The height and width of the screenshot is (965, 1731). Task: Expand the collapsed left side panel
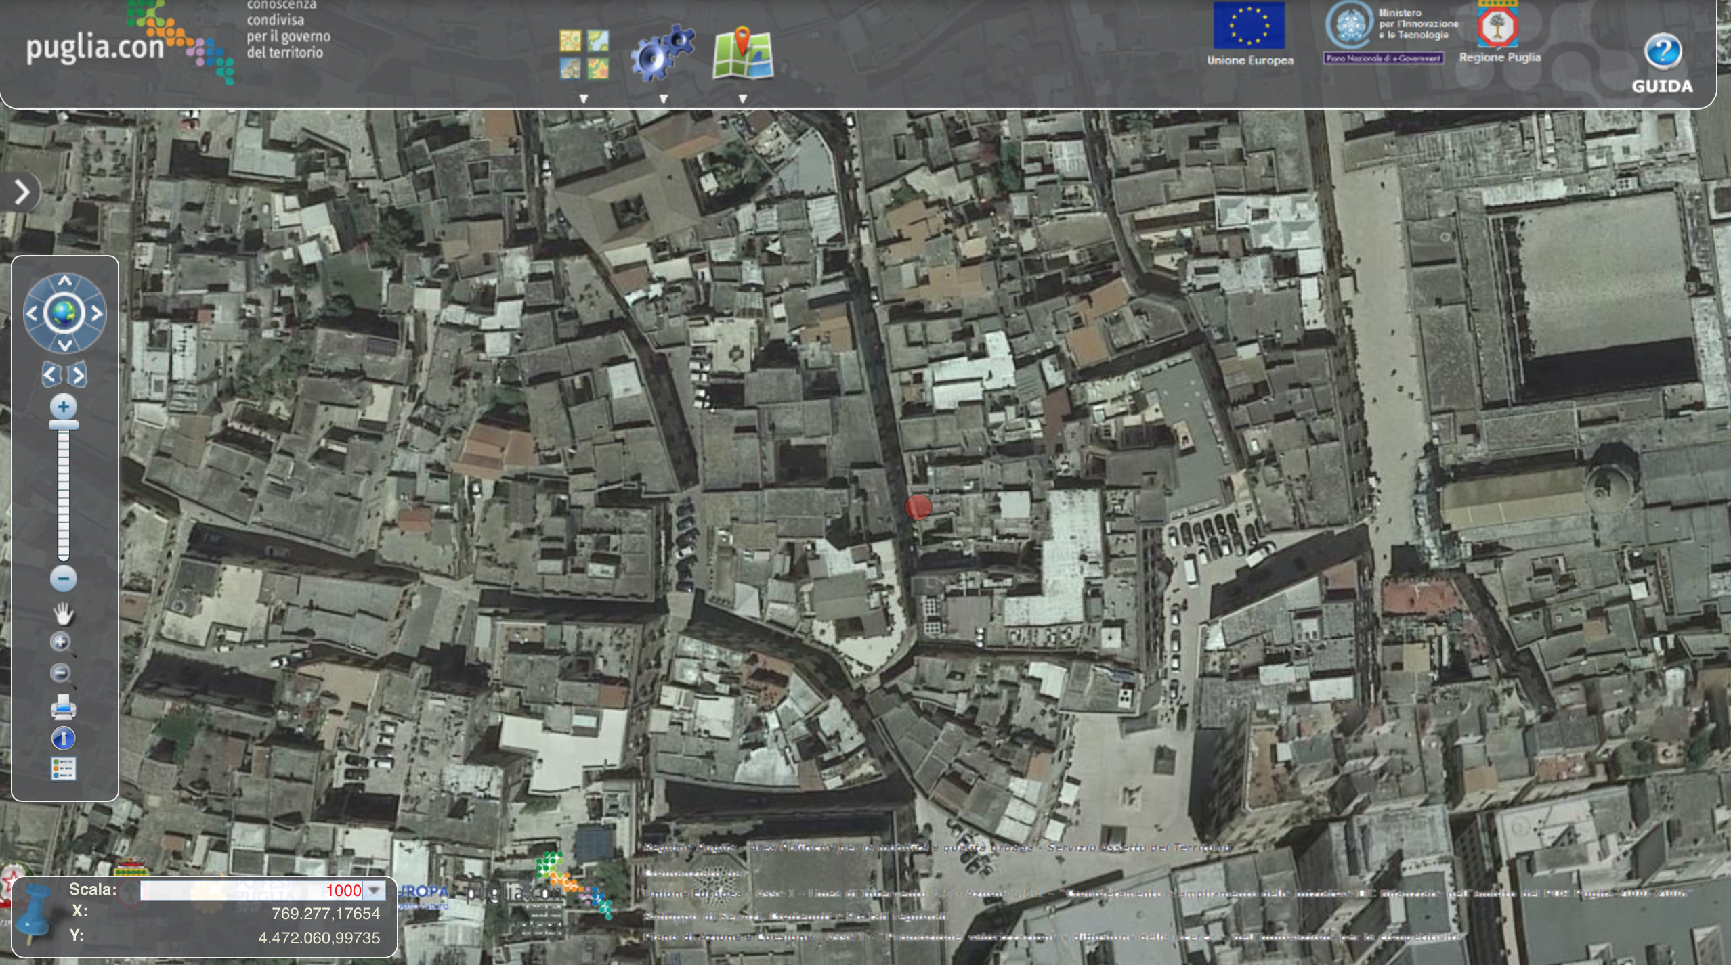tap(21, 192)
